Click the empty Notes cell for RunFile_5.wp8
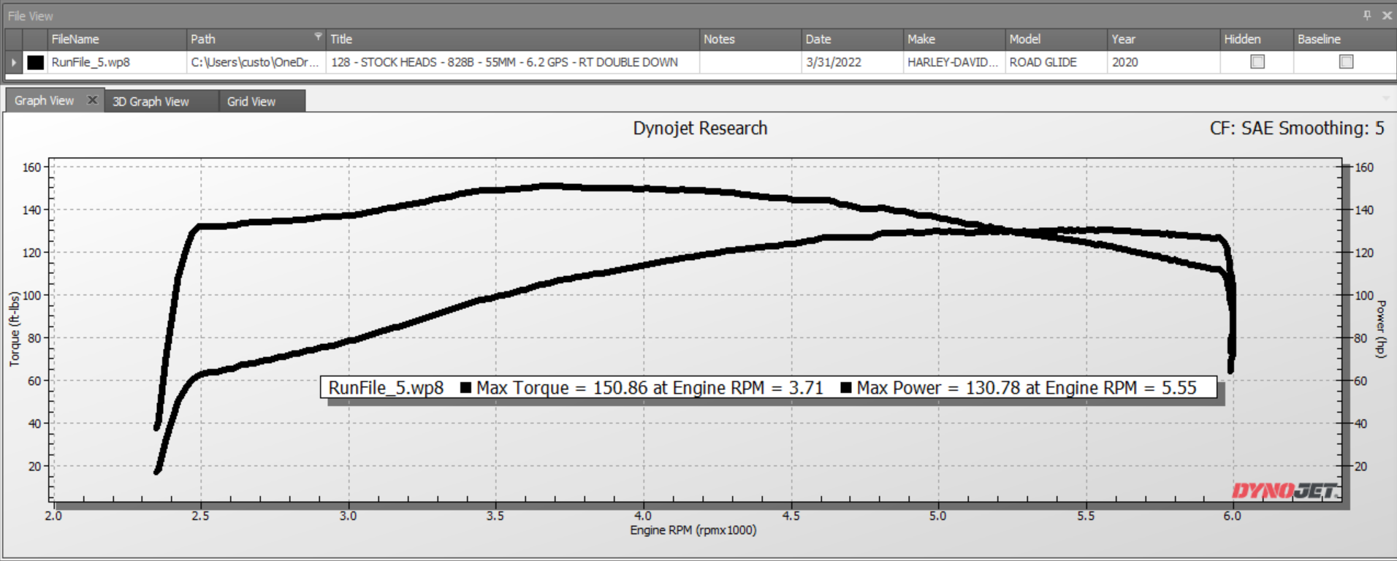1397x561 pixels. point(750,62)
